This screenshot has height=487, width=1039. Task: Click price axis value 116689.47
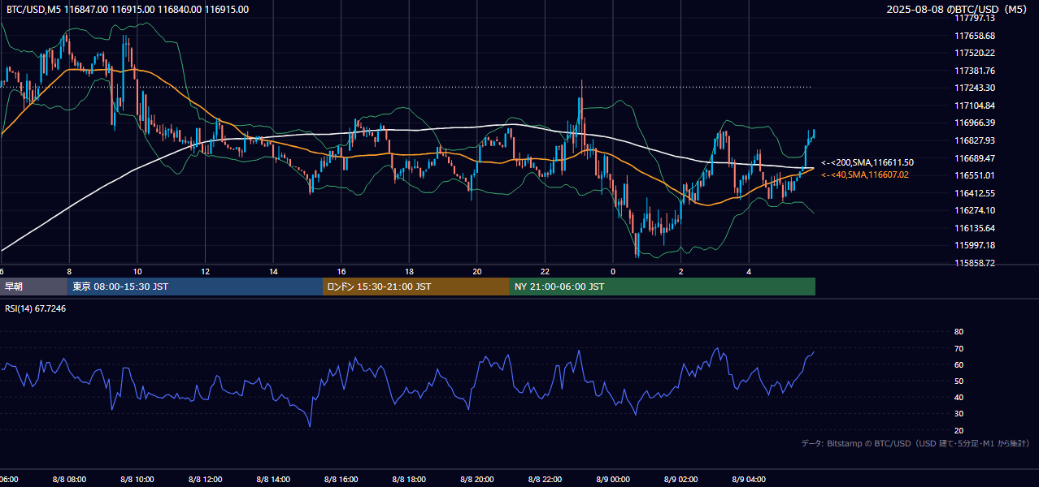tap(975, 158)
